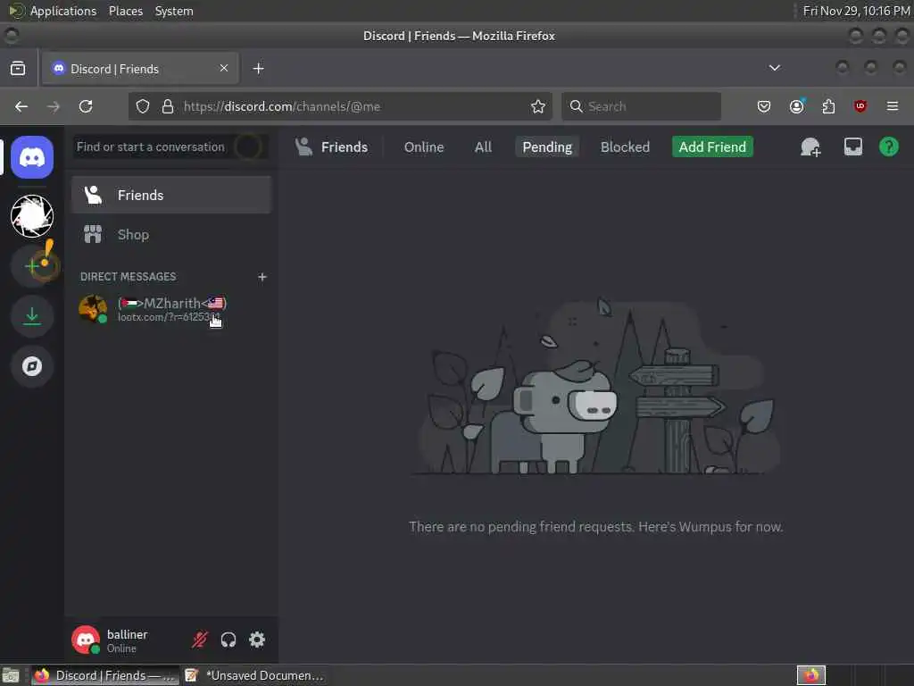Select the Discord | Friends browser tab
The width and height of the screenshot is (914, 686).
pos(140,68)
